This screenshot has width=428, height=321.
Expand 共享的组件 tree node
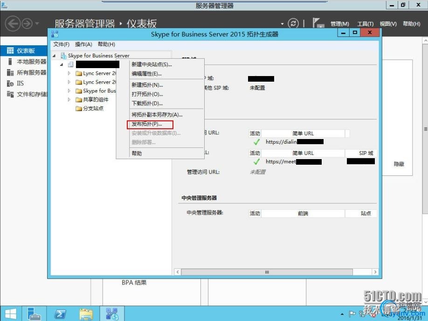69,99
